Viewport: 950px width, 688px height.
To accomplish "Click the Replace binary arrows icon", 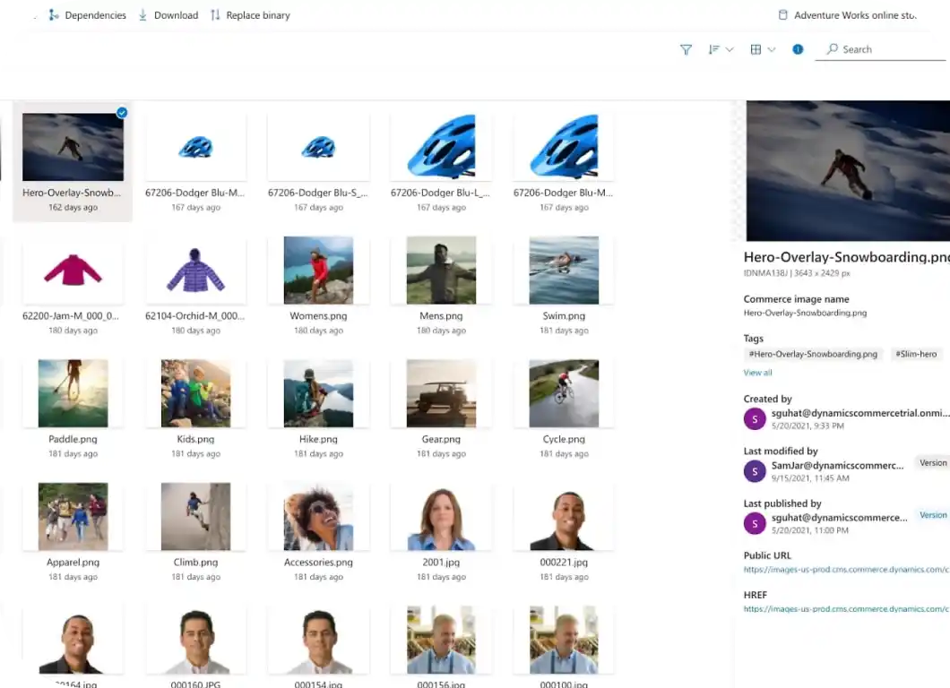I will pos(215,15).
